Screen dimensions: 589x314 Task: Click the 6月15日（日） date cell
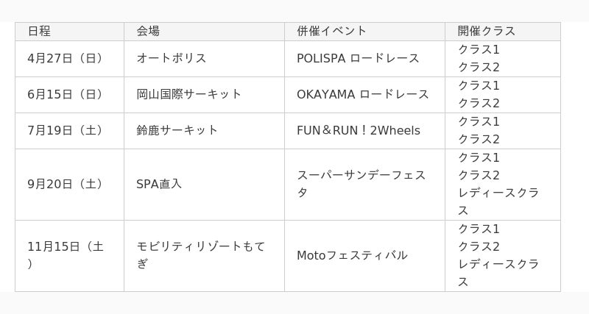click(66, 94)
